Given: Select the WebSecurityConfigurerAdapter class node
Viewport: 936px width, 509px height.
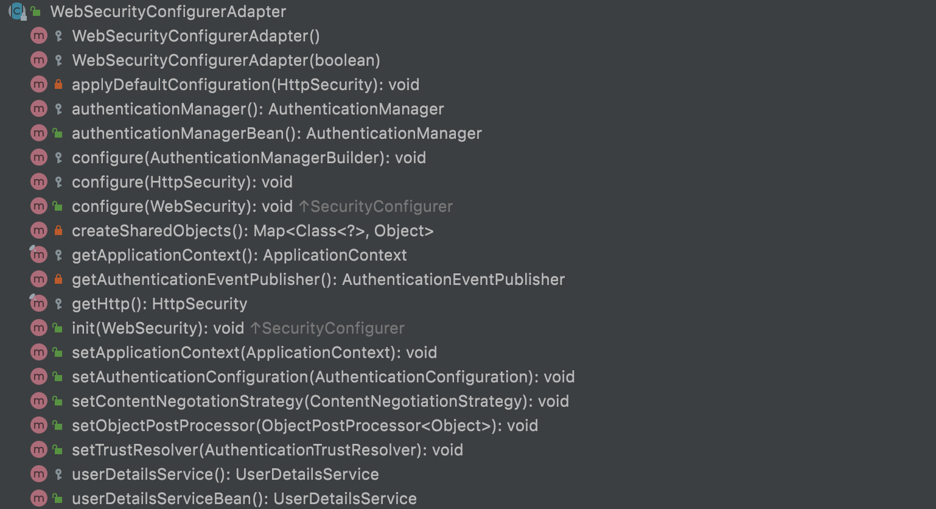Looking at the screenshot, I should (168, 12).
